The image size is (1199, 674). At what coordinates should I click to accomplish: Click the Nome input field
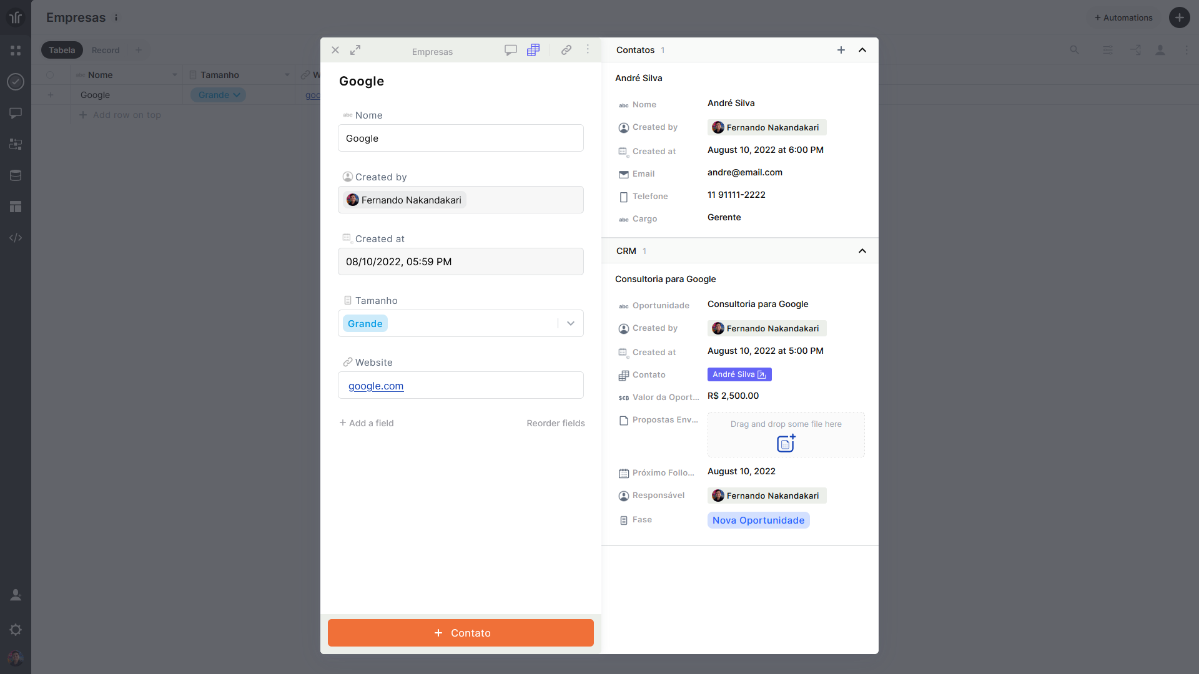tap(460, 138)
